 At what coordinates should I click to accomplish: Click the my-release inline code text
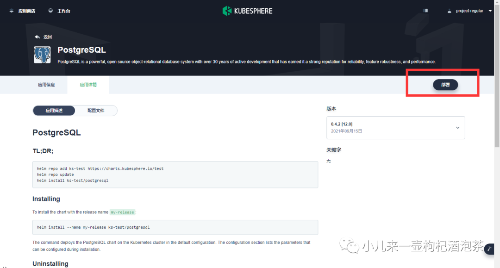122,212
